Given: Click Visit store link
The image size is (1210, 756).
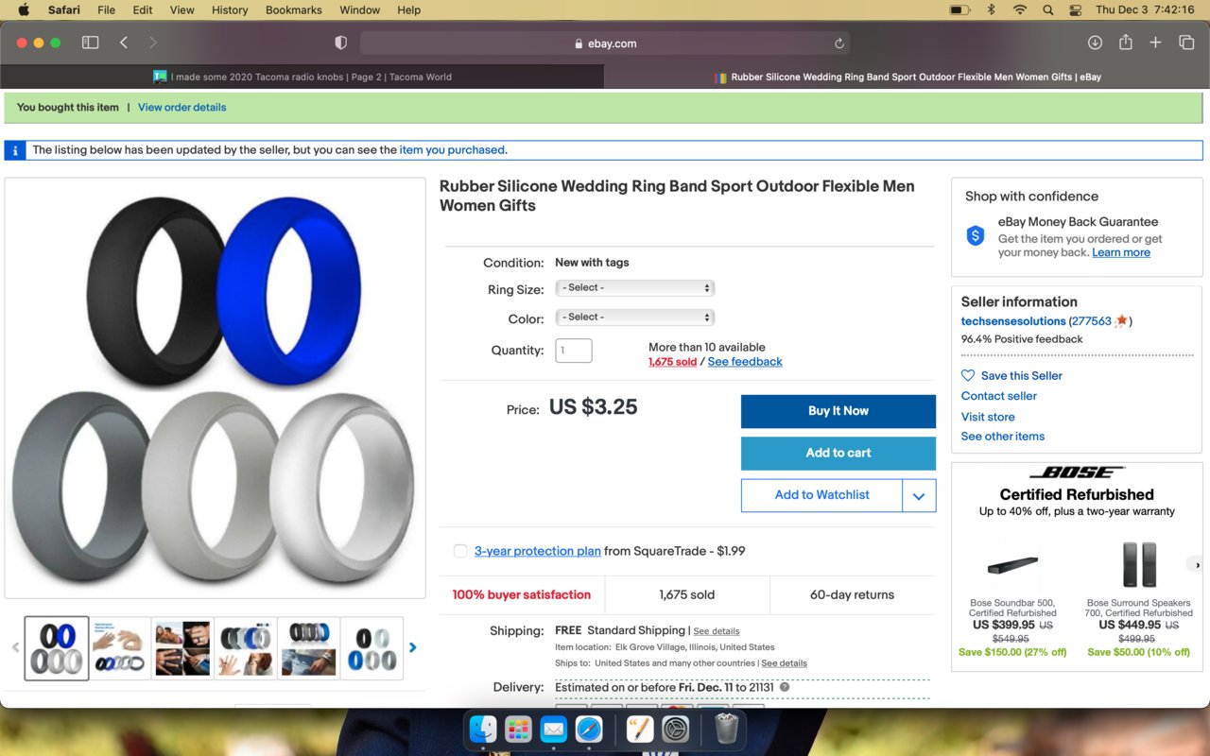Looking at the screenshot, I should [x=988, y=417].
